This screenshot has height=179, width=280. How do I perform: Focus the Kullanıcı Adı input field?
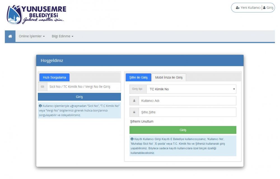coord(187,101)
